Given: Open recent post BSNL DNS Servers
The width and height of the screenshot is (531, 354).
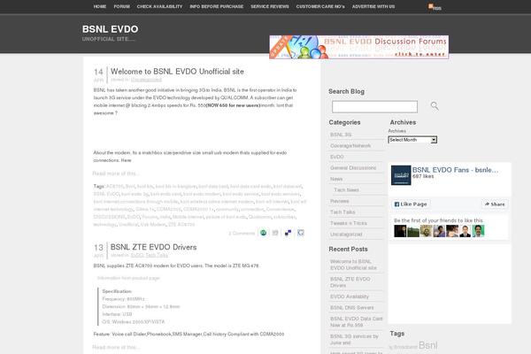Looking at the screenshot, I should pyautogui.click(x=352, y=308).
